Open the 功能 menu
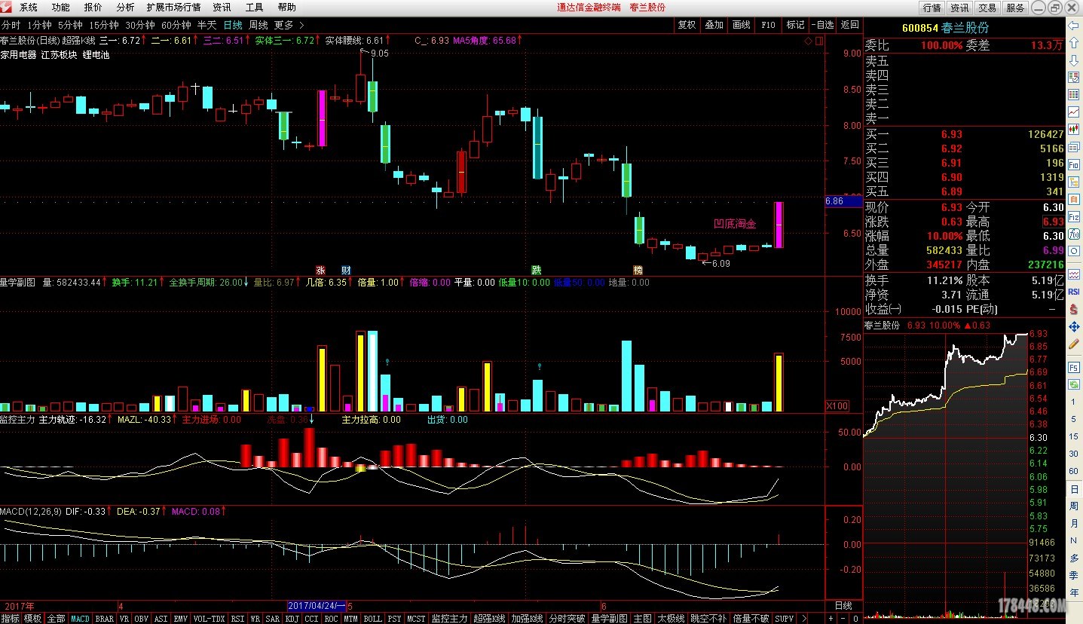This screenshot has width=1083, height=624. (x=60, y=8)
